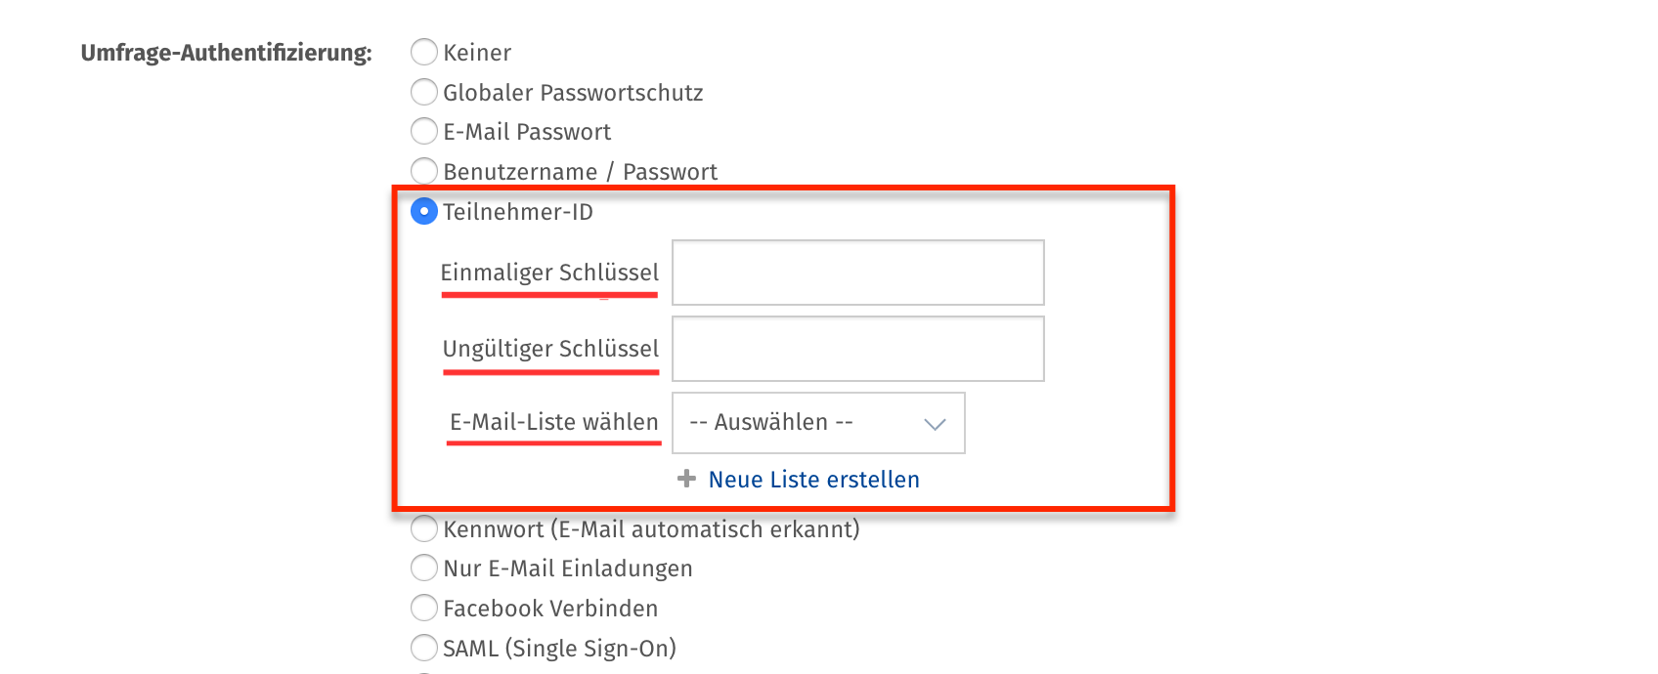Click the dropdown chevron arrow

[x=934, y=423]
